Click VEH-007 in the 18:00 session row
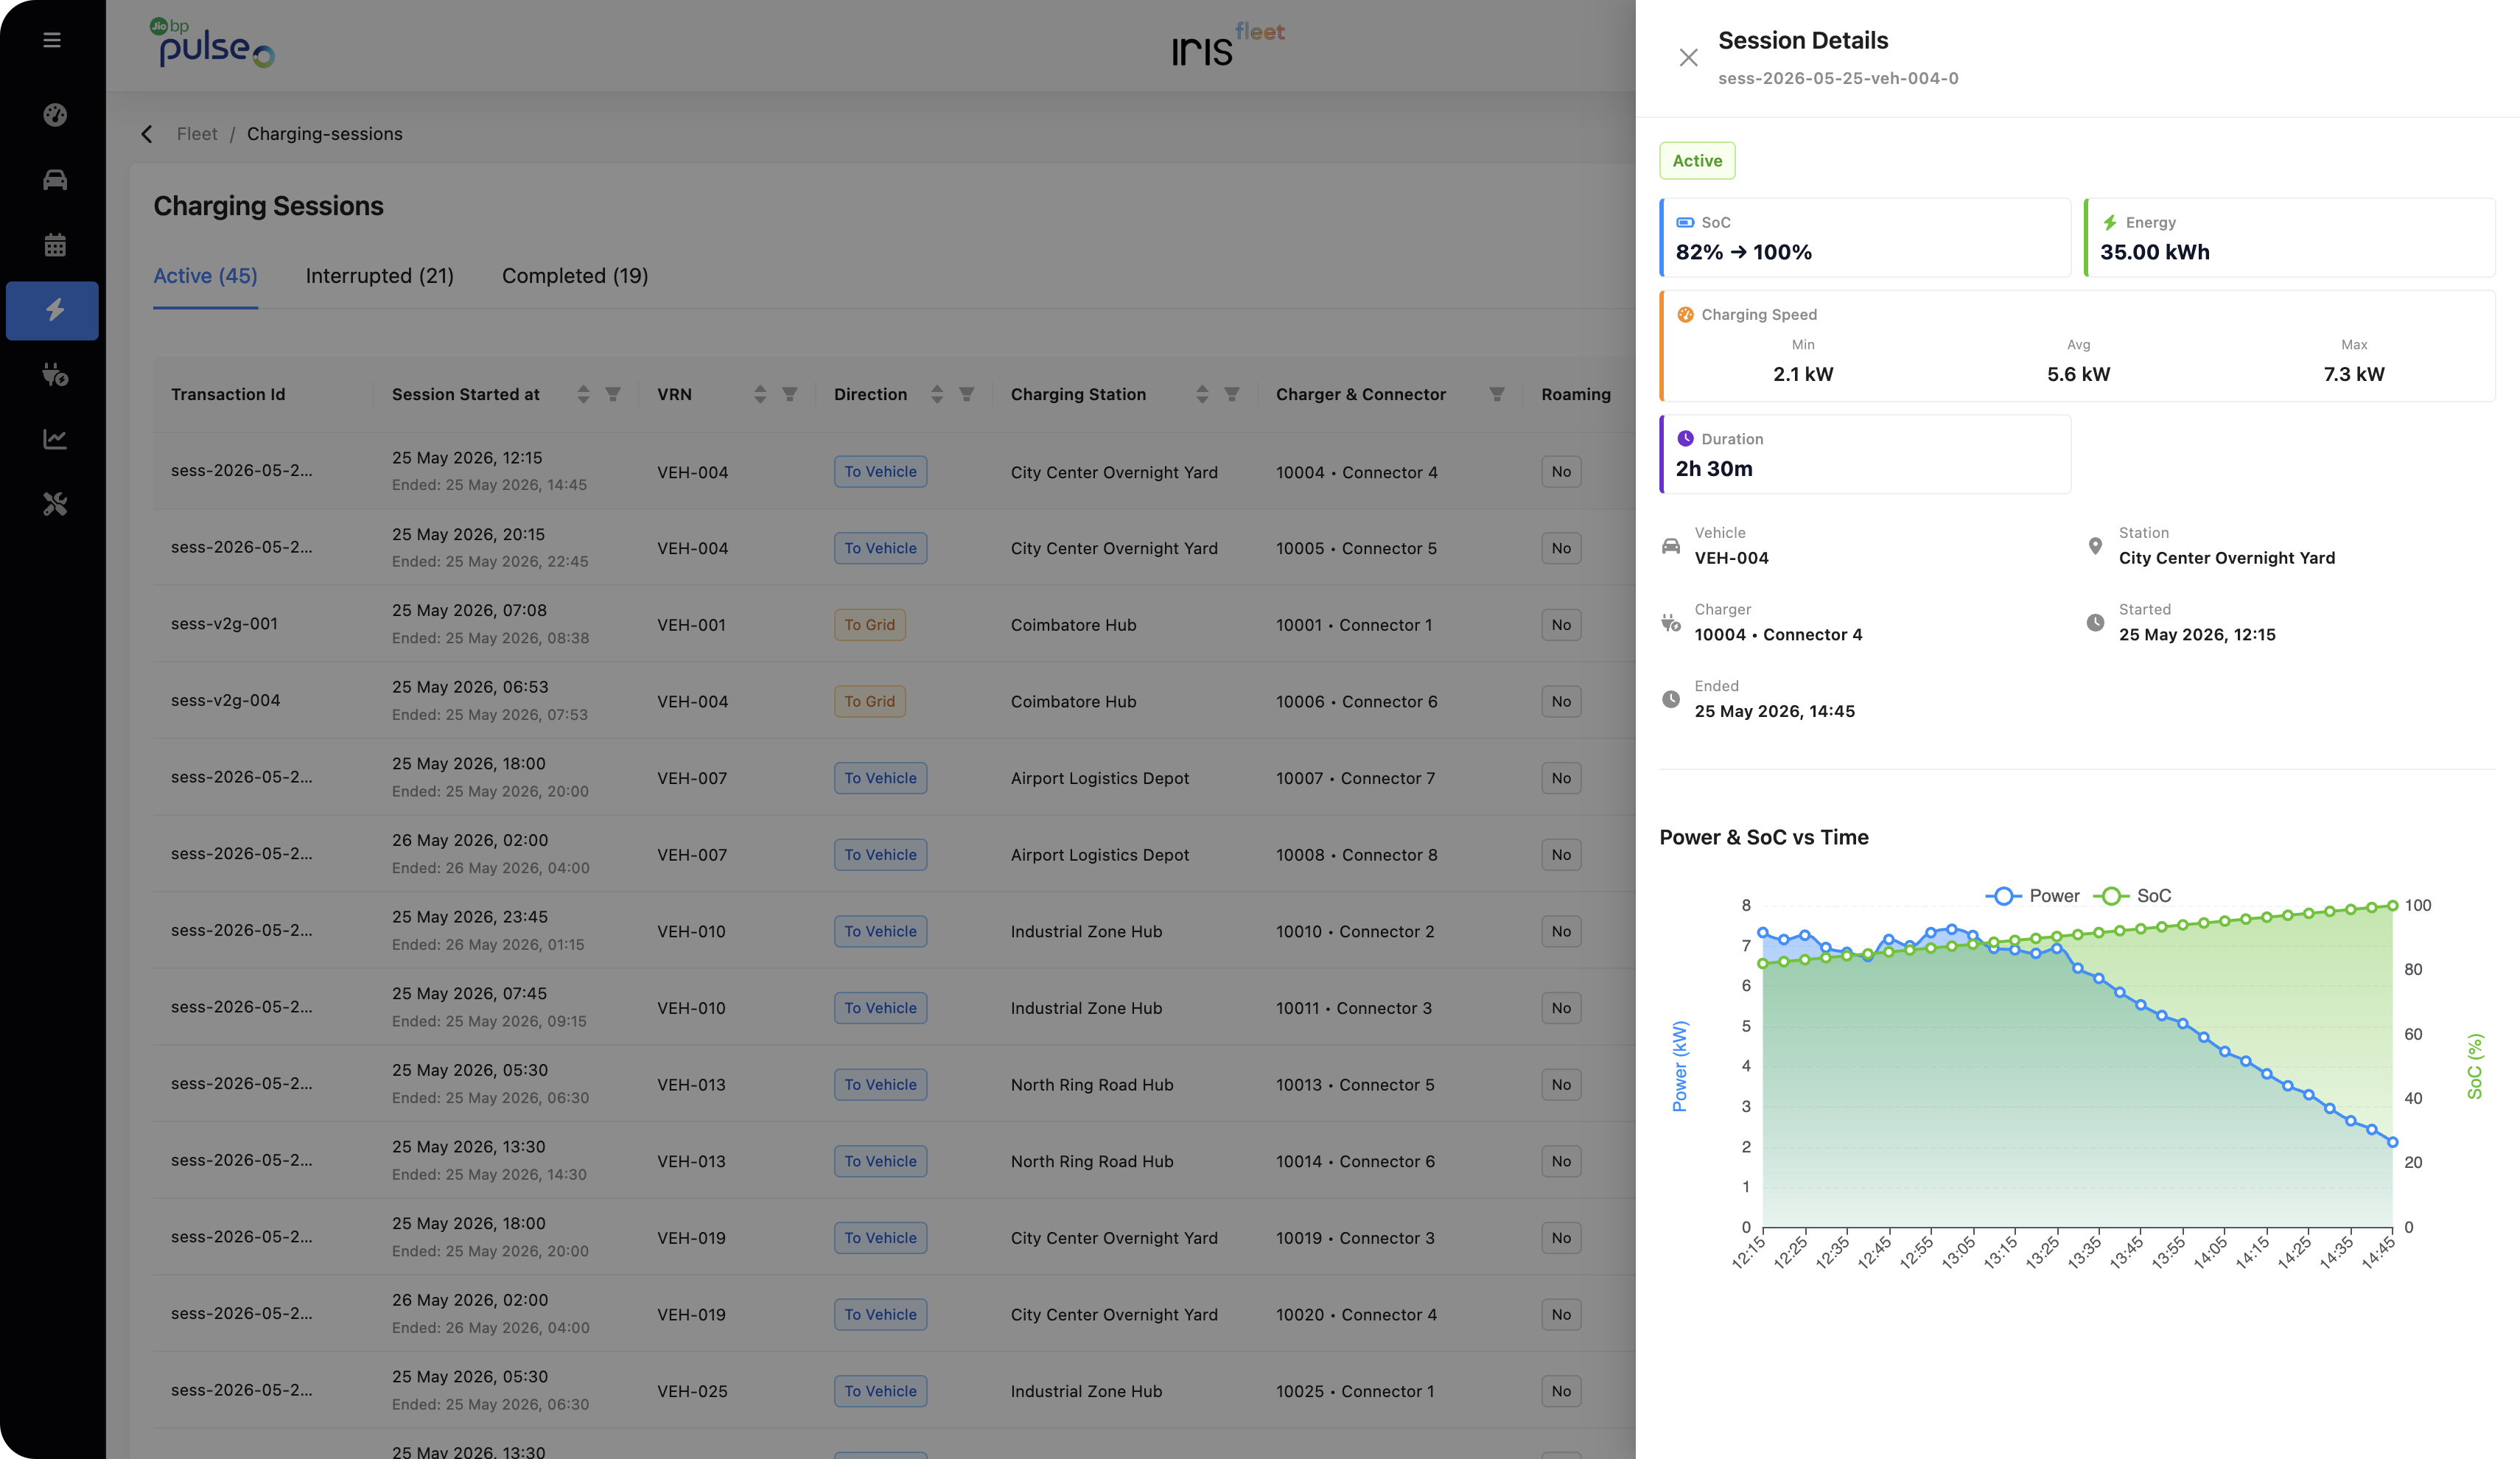This screenshot has width=2520, height=1459. tap(692, 778)
